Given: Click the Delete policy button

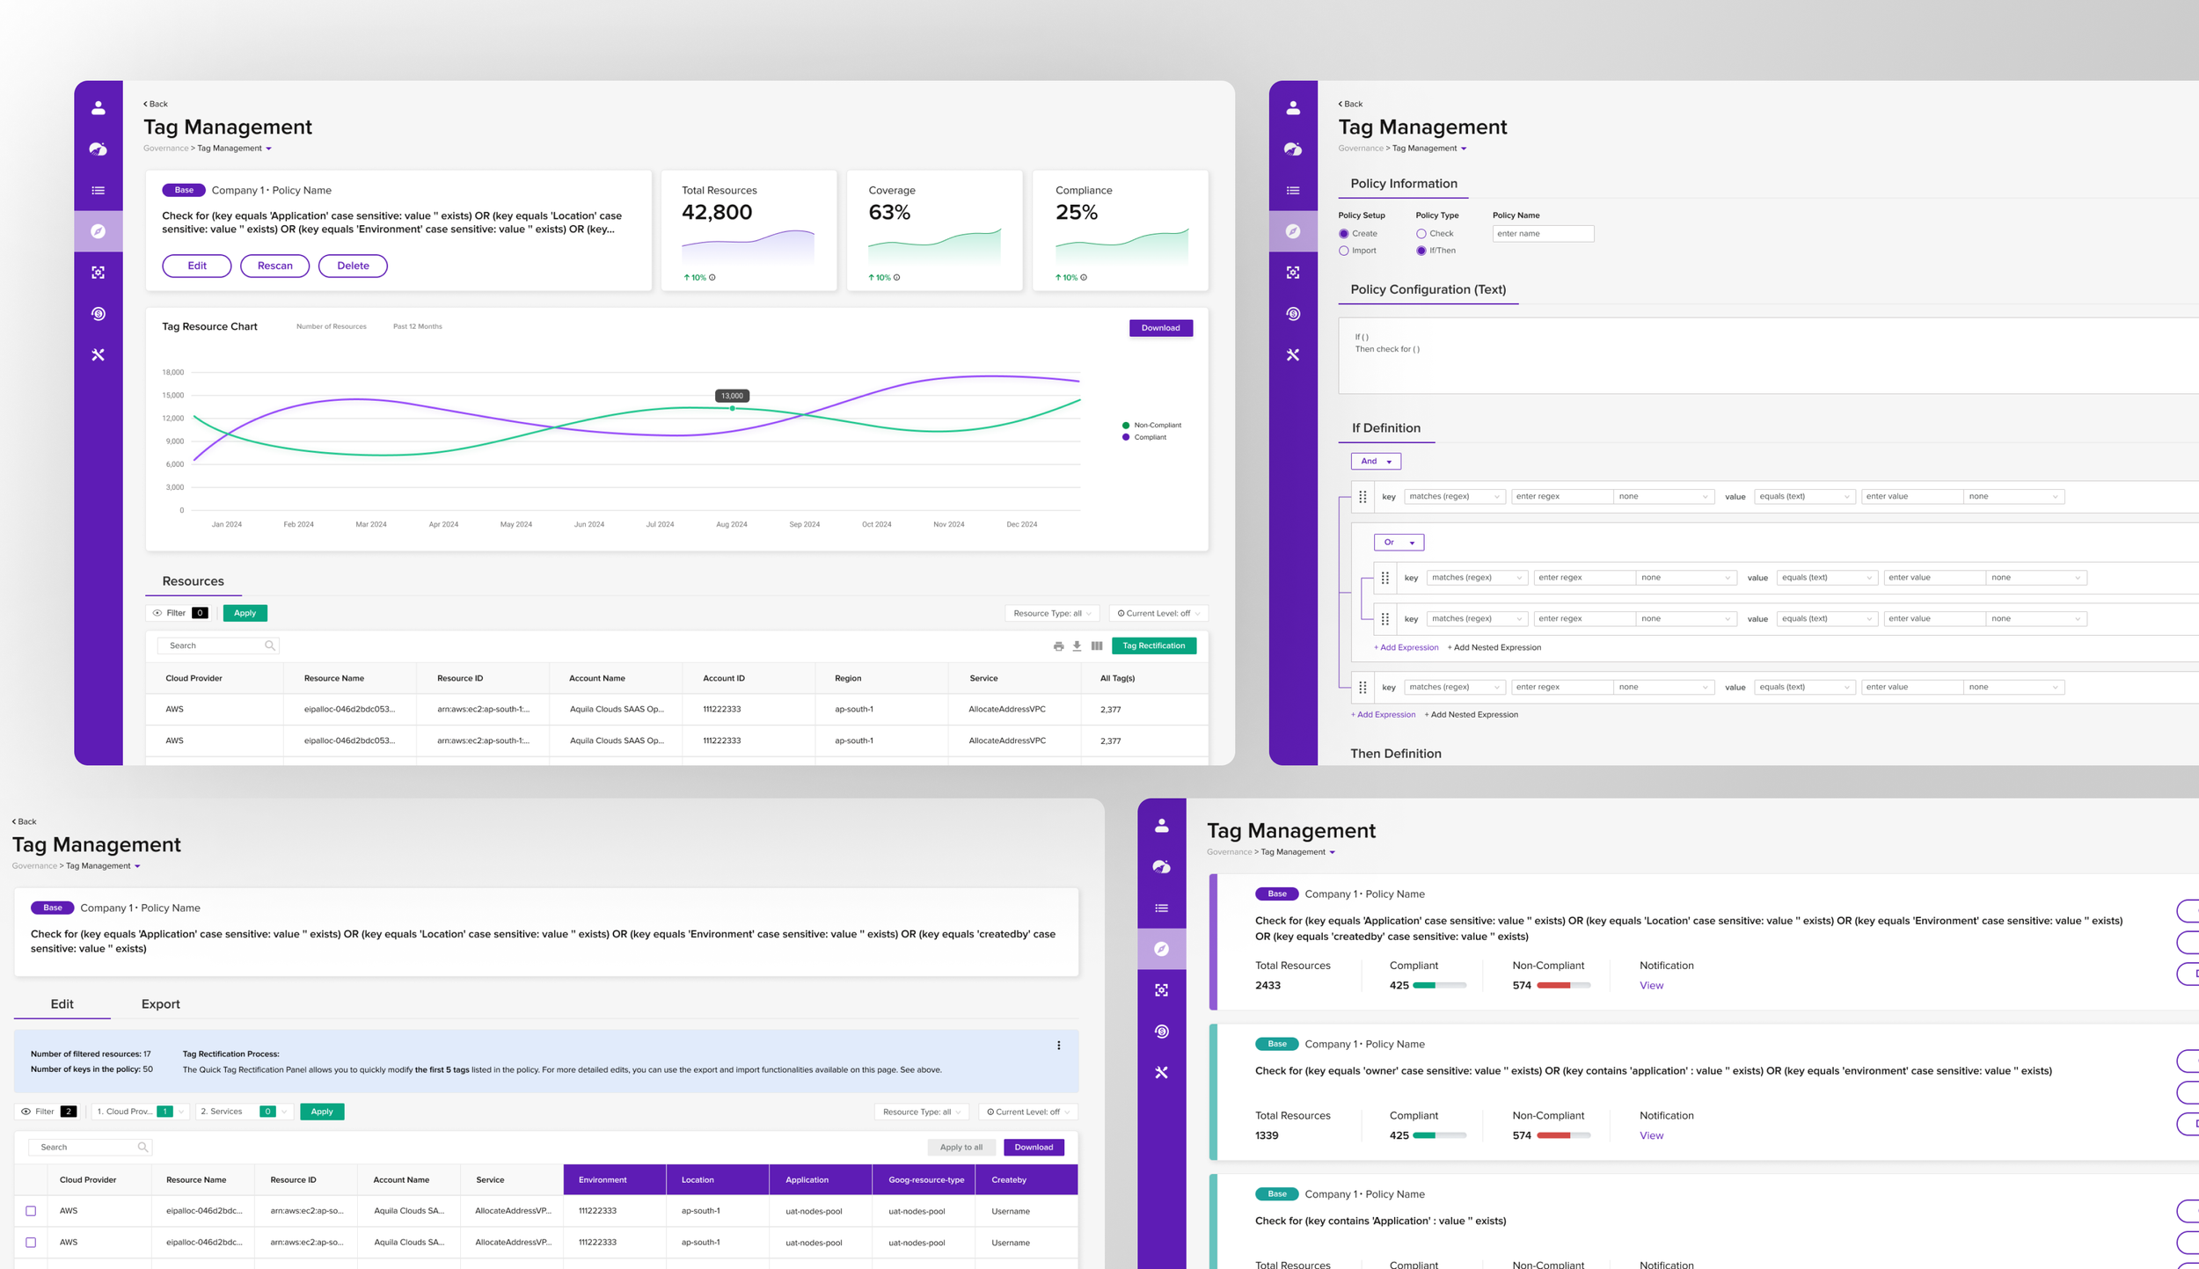Looking at the screenshot, I should point(353,266).
